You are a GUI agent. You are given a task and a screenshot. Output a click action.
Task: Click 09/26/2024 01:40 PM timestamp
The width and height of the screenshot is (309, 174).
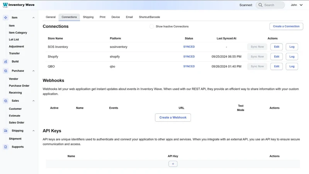(226, 66)
